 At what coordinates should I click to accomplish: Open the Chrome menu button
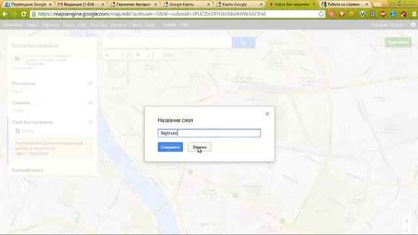click(x=414, y=14)
